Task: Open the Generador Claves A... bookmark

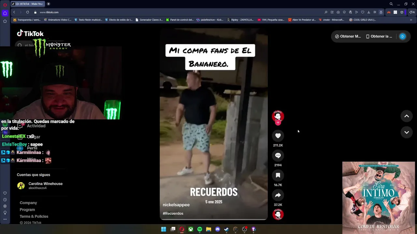Action: (149, 20)
